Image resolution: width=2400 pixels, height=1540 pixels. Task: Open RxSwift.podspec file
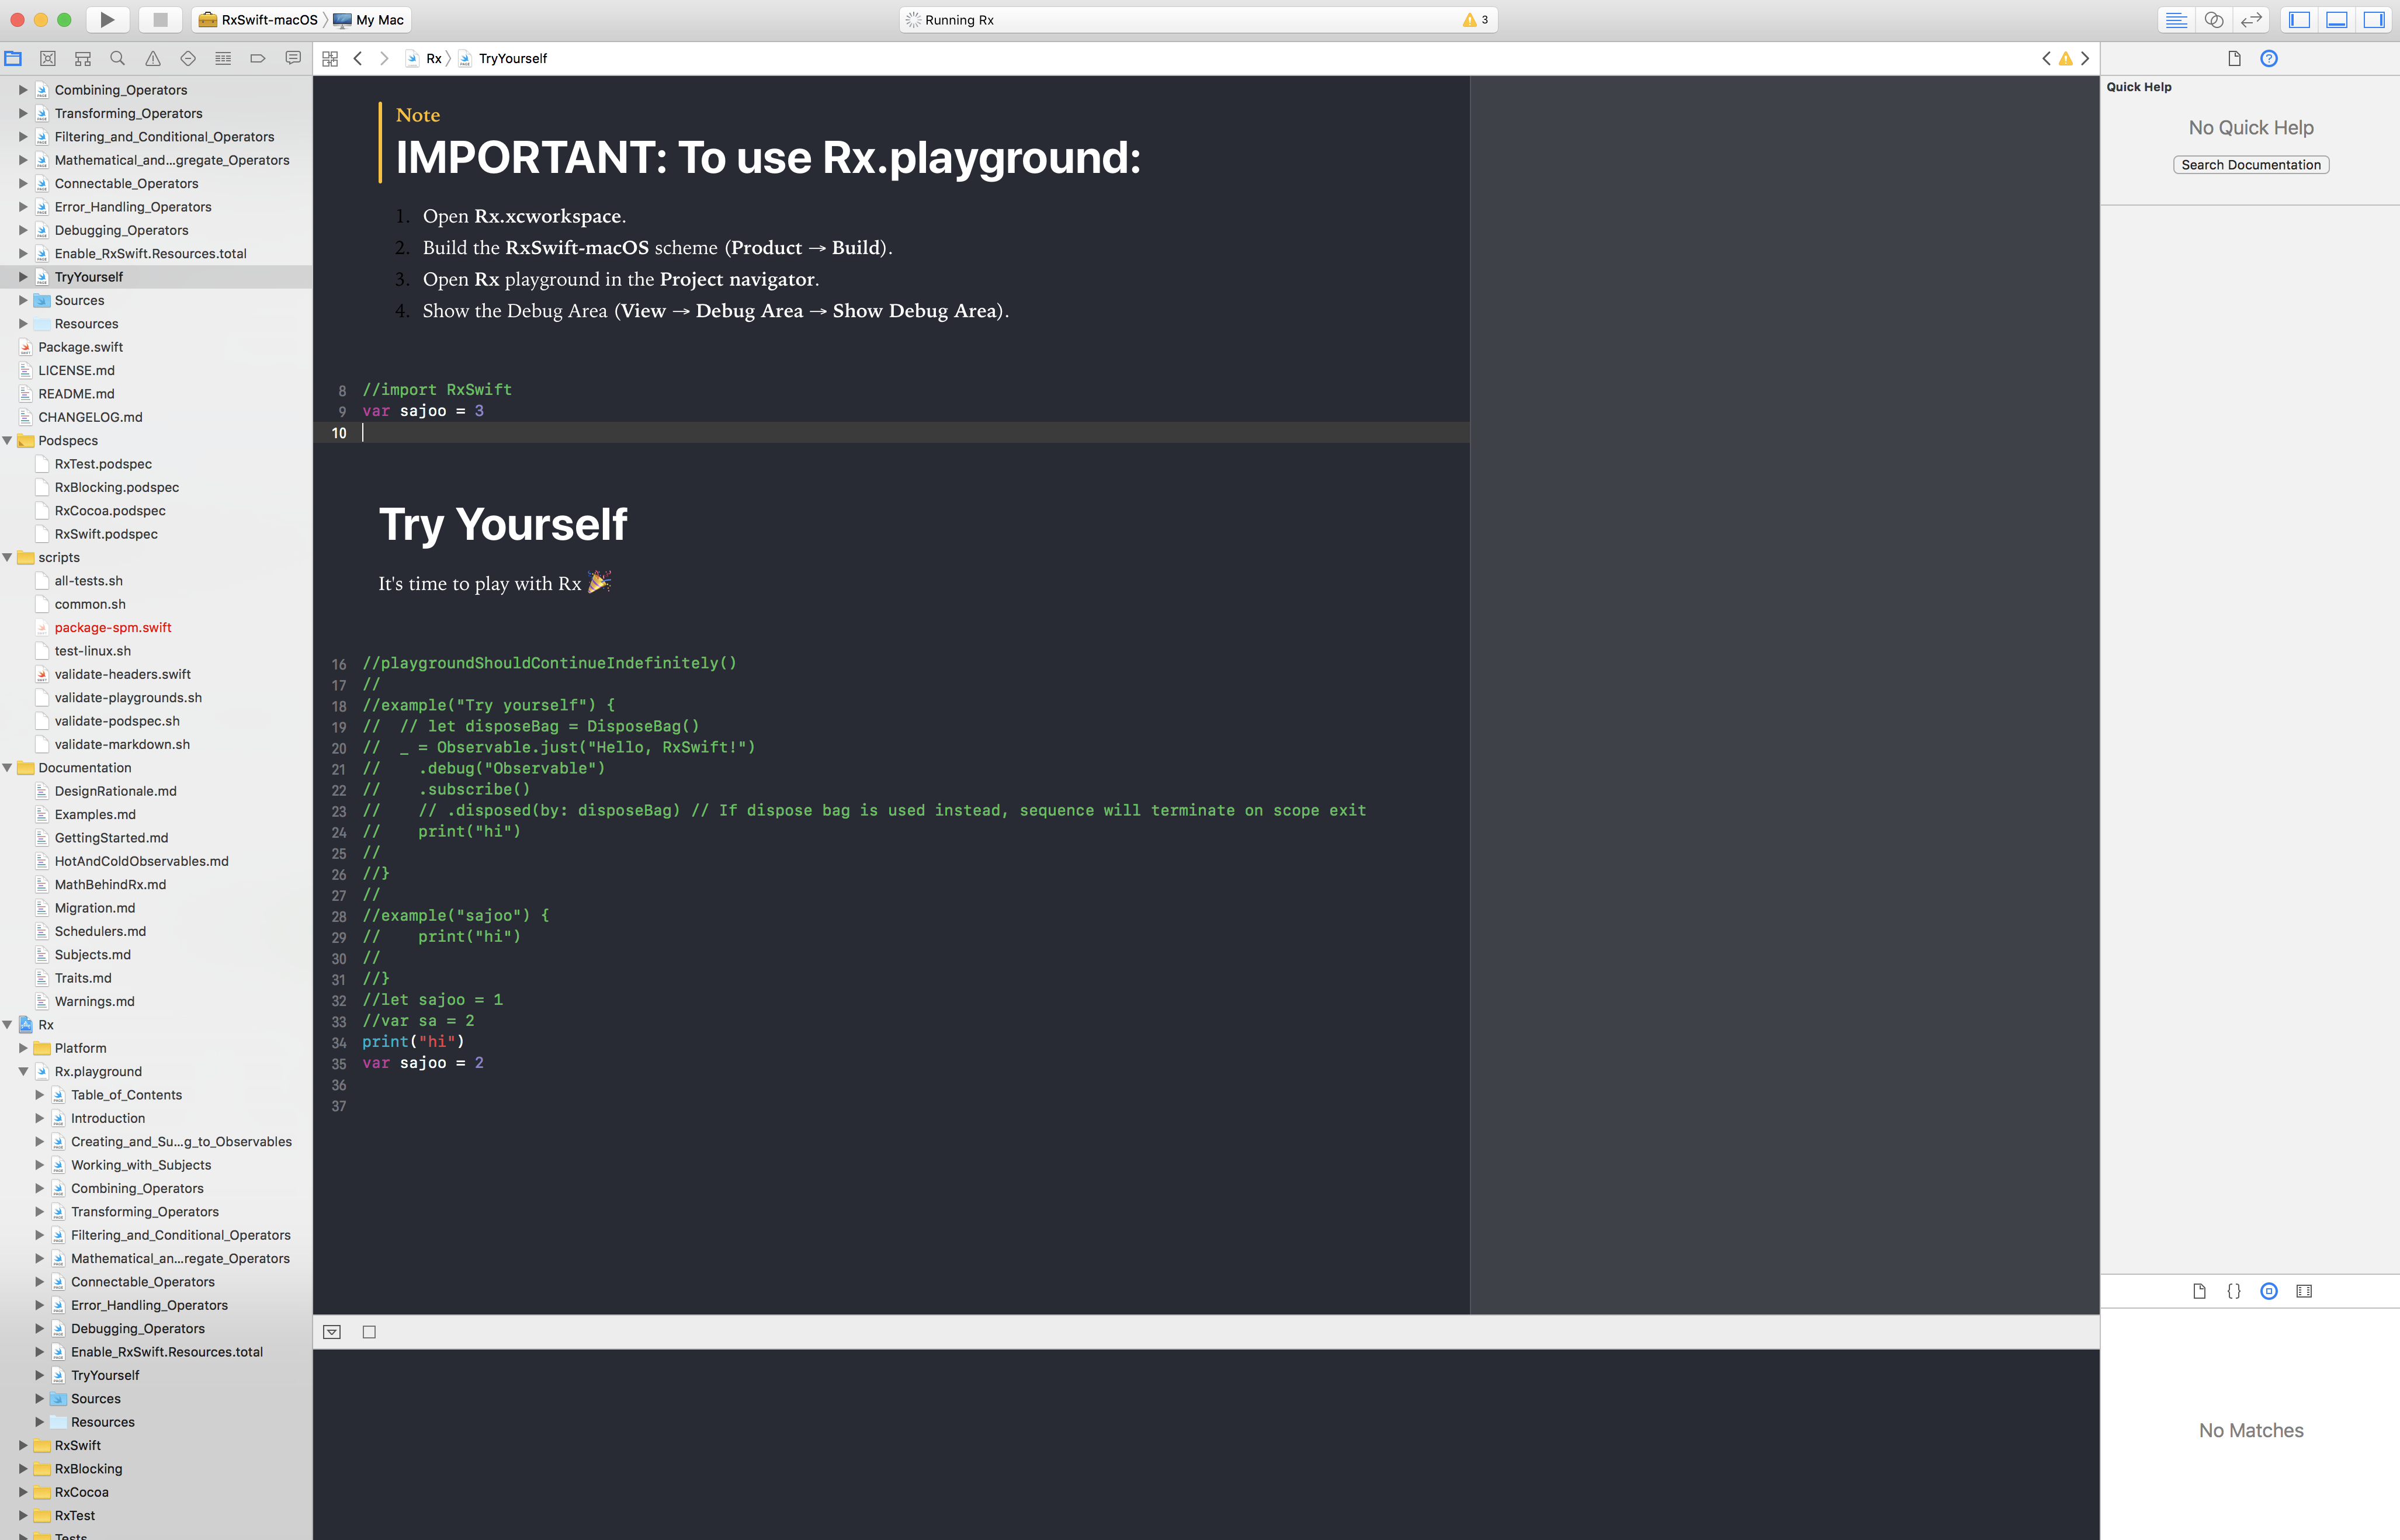pos(106,534)
